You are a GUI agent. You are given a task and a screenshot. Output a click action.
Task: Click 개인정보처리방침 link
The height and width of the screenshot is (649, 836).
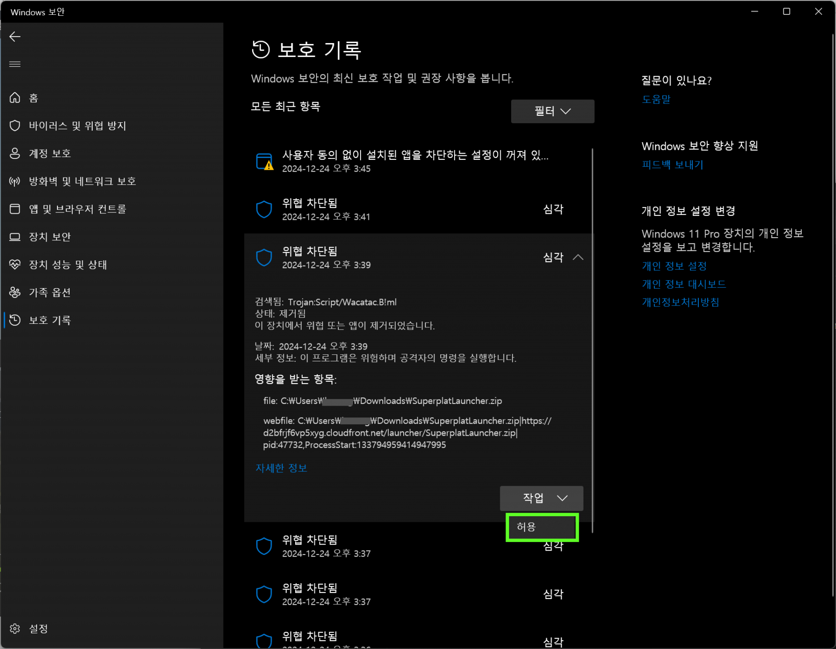coord(680,303)
